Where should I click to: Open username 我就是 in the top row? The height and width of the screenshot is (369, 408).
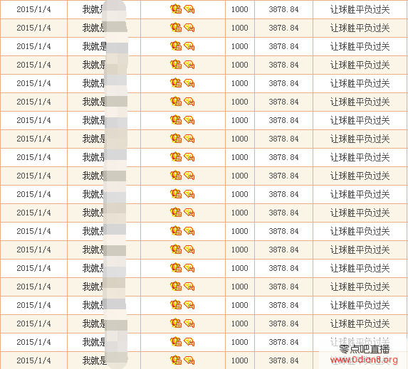[94, 9]
